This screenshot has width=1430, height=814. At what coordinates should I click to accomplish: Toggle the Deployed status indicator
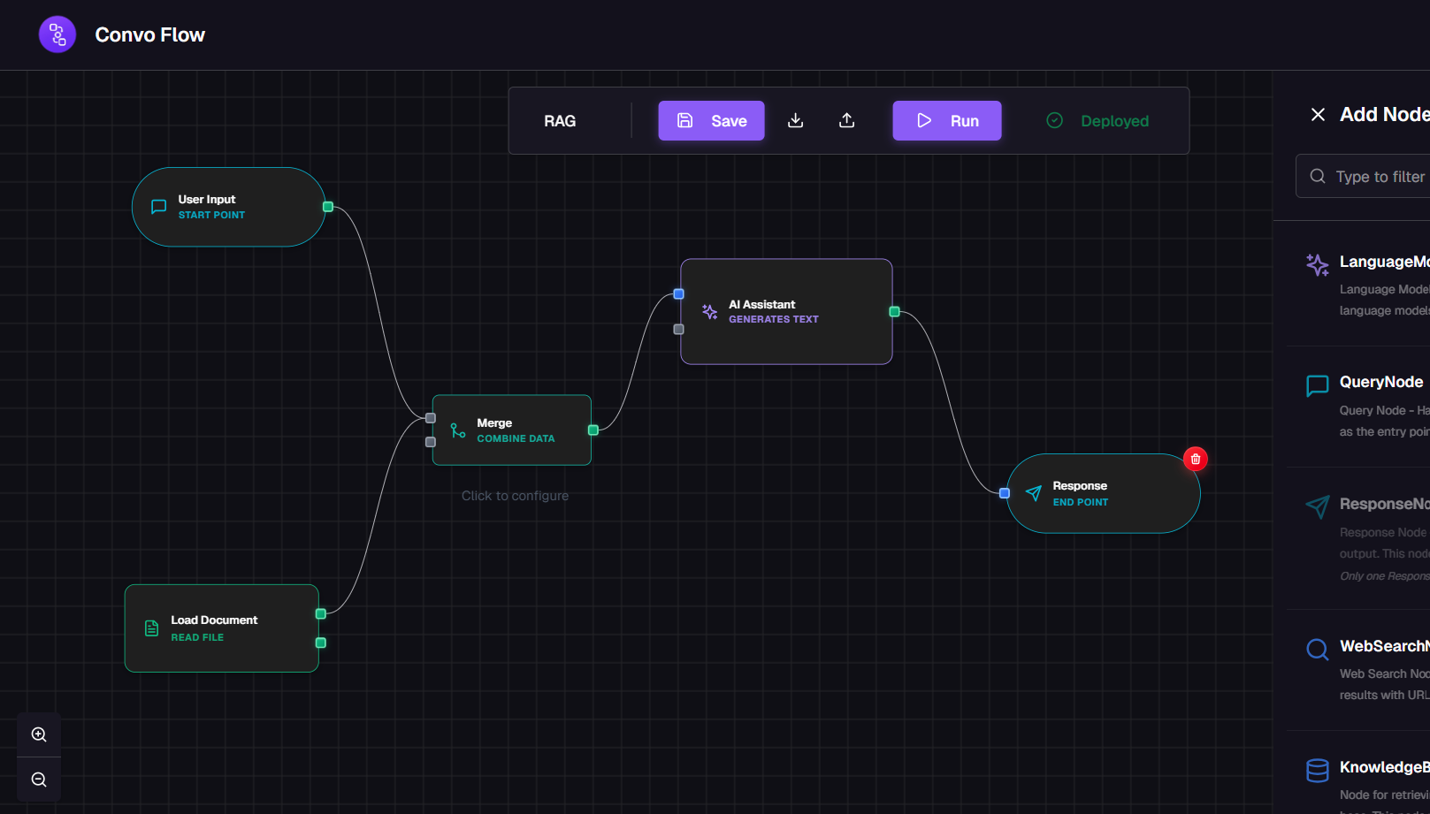click(1097, 120)
